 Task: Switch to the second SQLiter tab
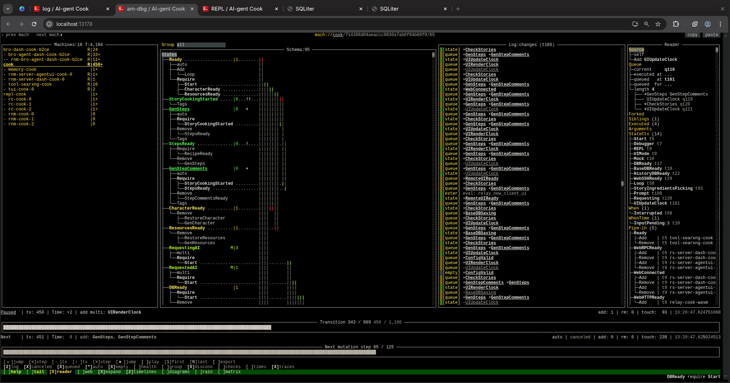pyautogui.click(x=410, y=9)
